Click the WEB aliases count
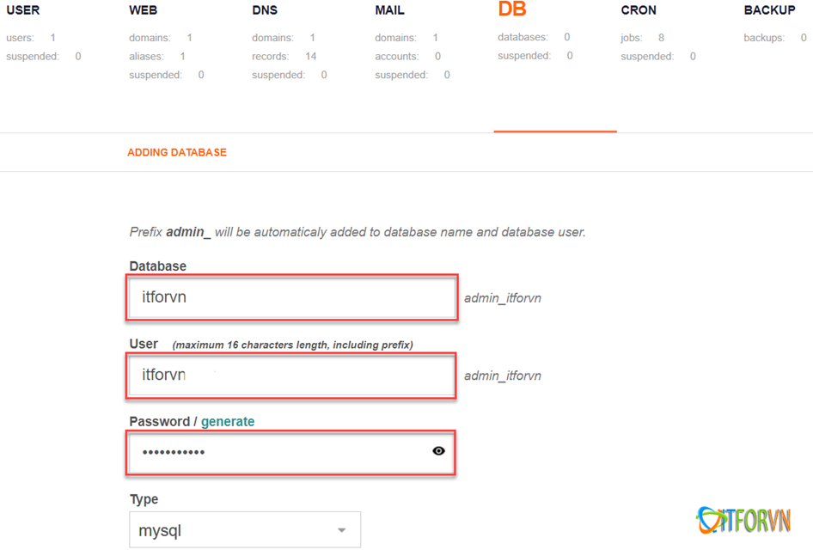 (x=182, y=57)
